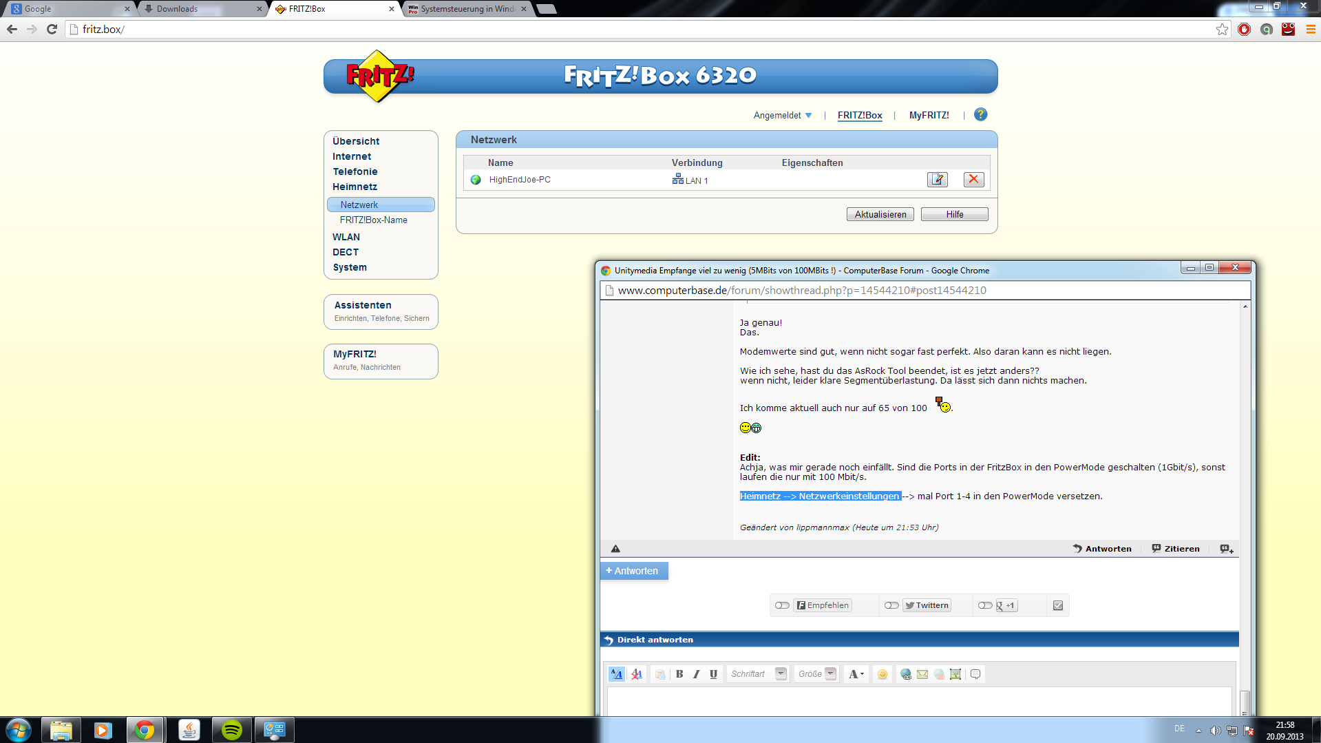Click the Antworten link on the post
The width and height of the screenshot is (1321, 743).
[x=1102, y=549]
